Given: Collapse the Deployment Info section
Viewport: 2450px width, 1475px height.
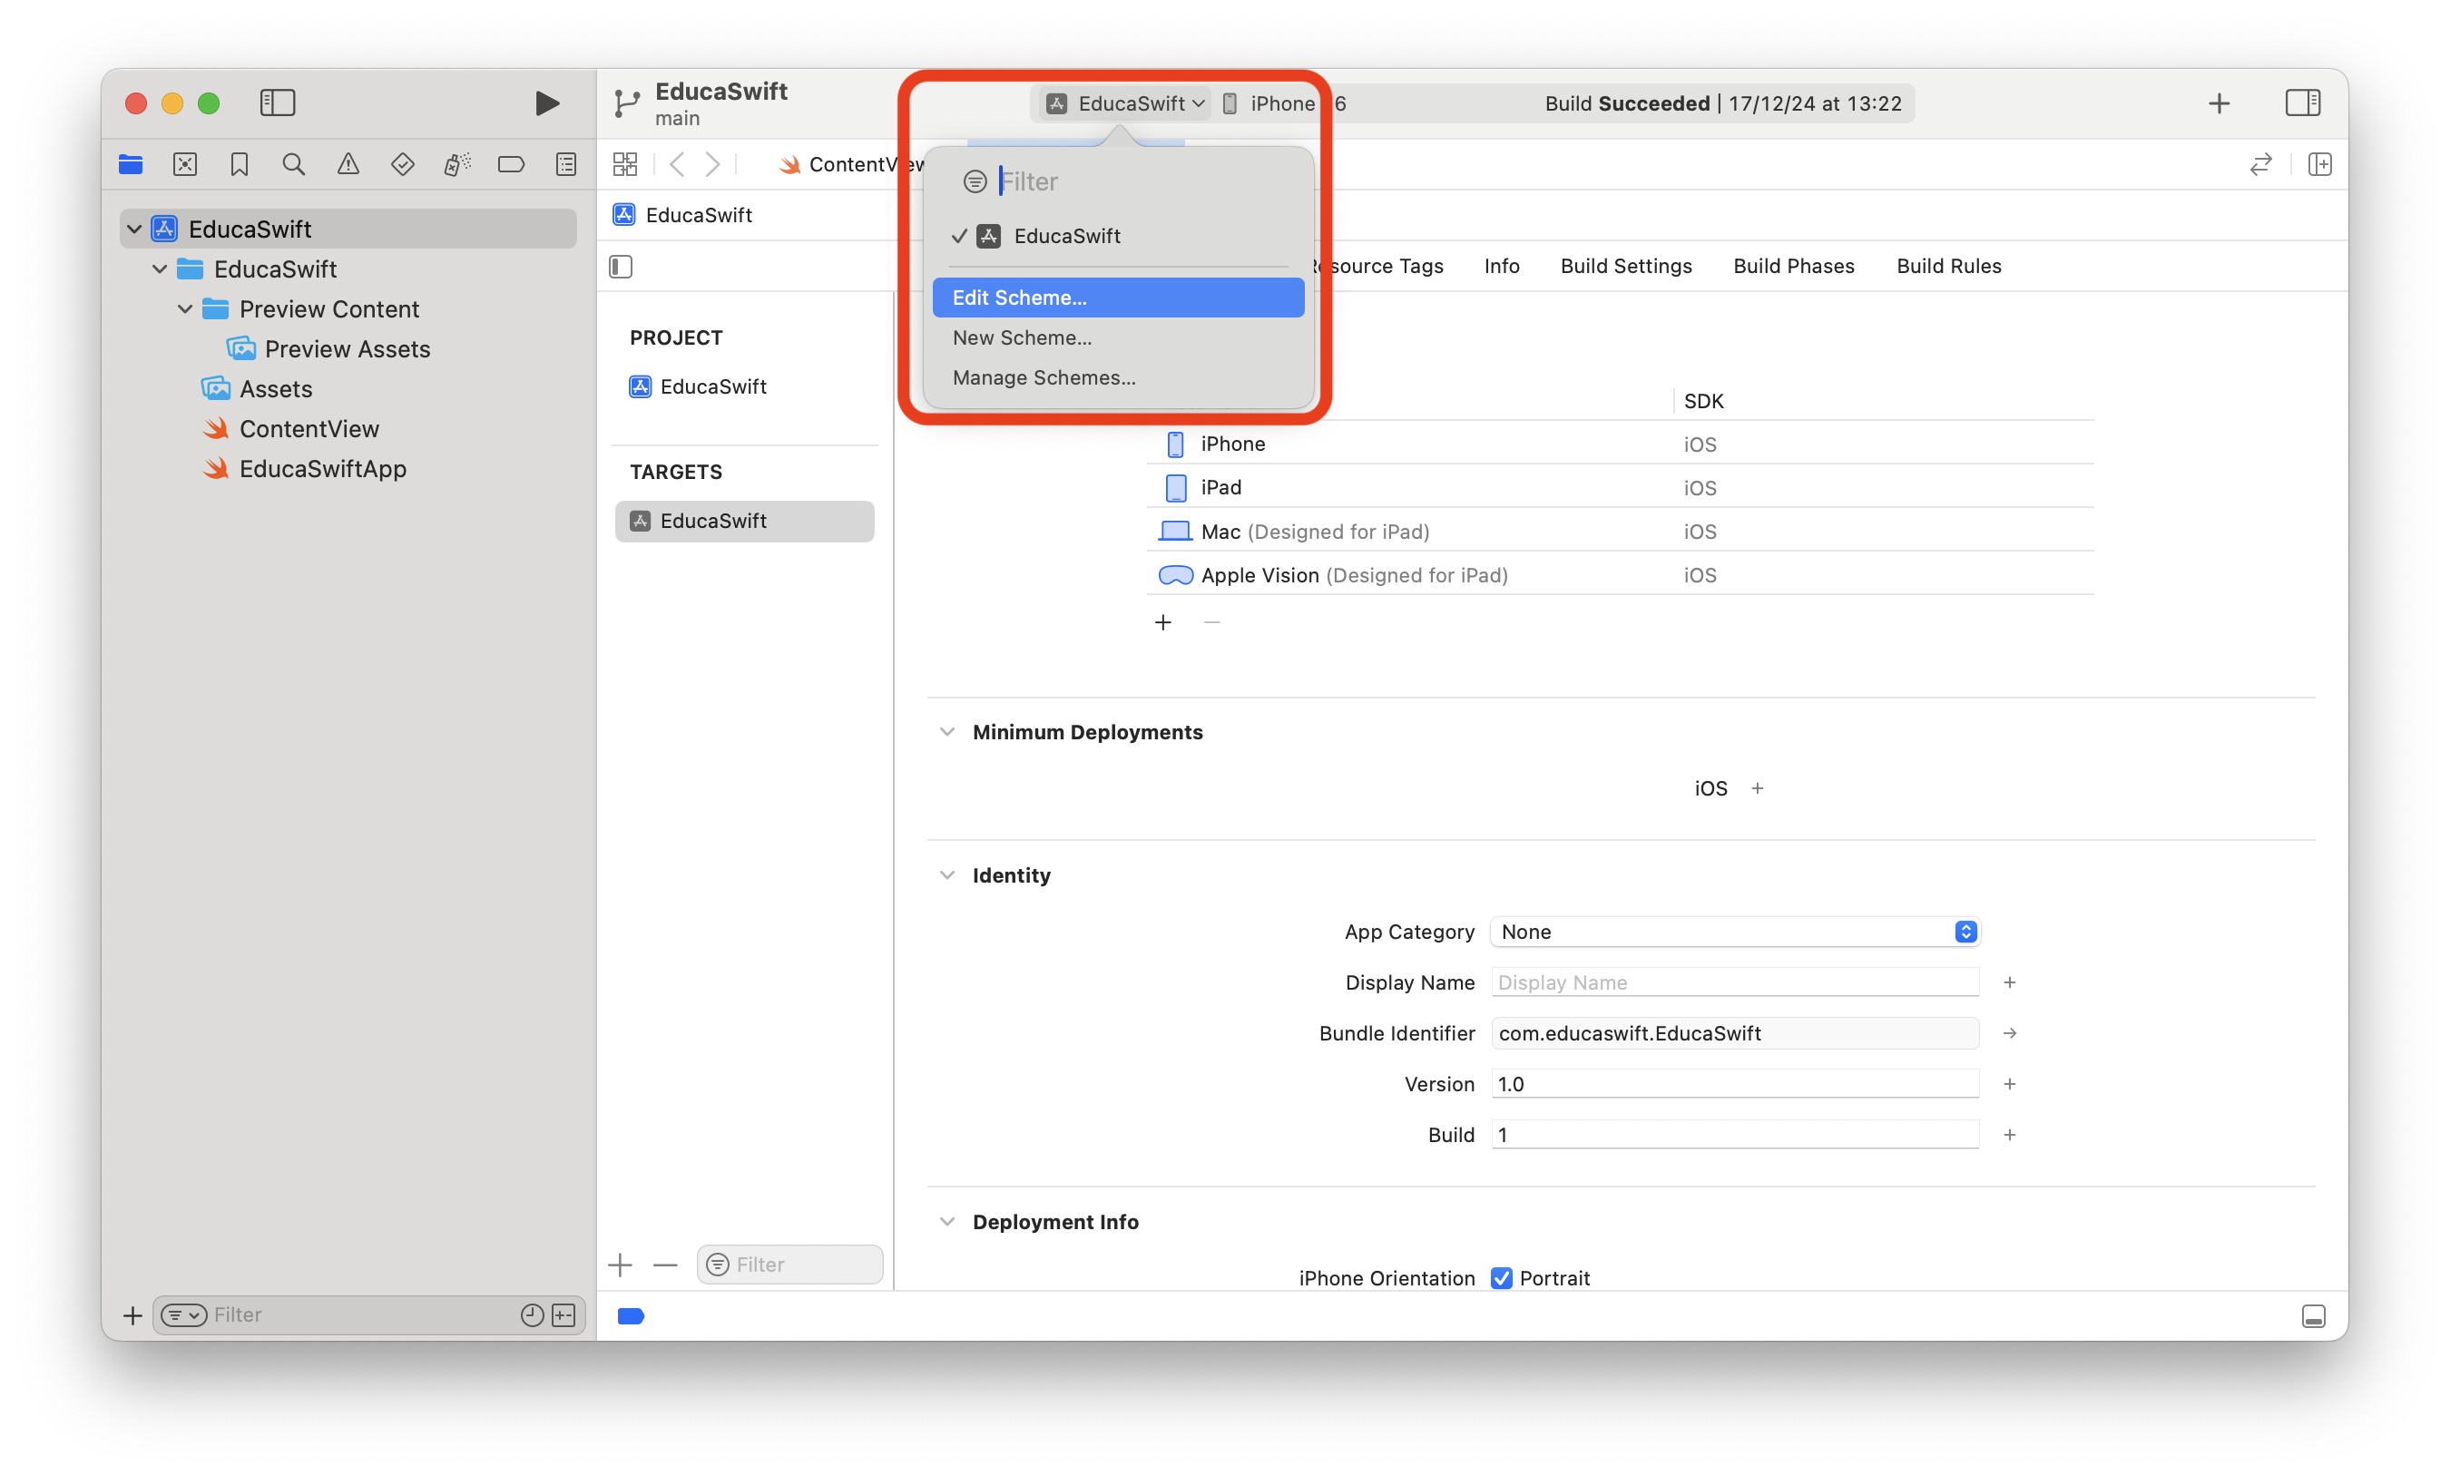Looking at the screenshot, I should point(947,1222).
